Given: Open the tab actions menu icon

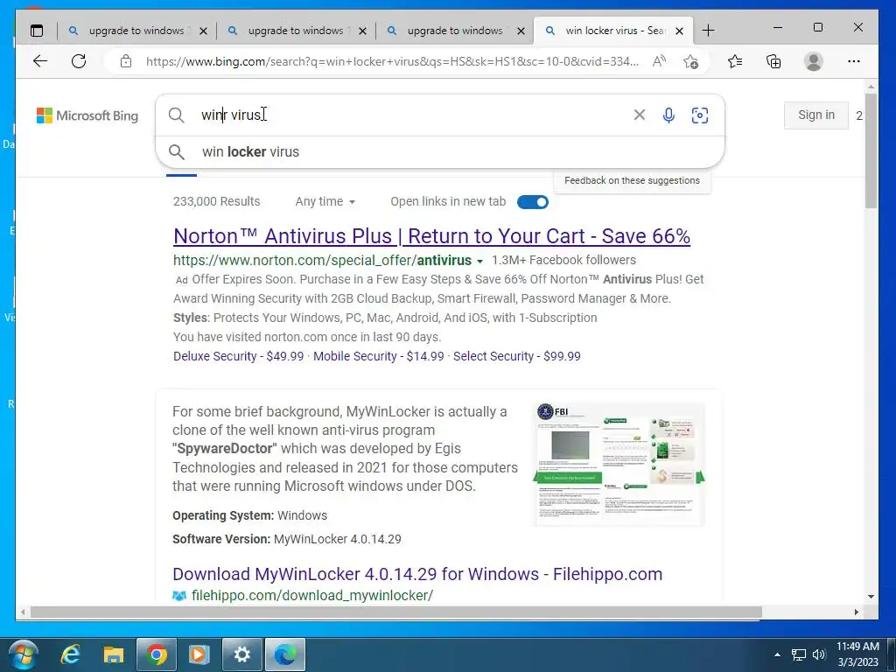Looking at the screenshot, I should pos(37,31).
